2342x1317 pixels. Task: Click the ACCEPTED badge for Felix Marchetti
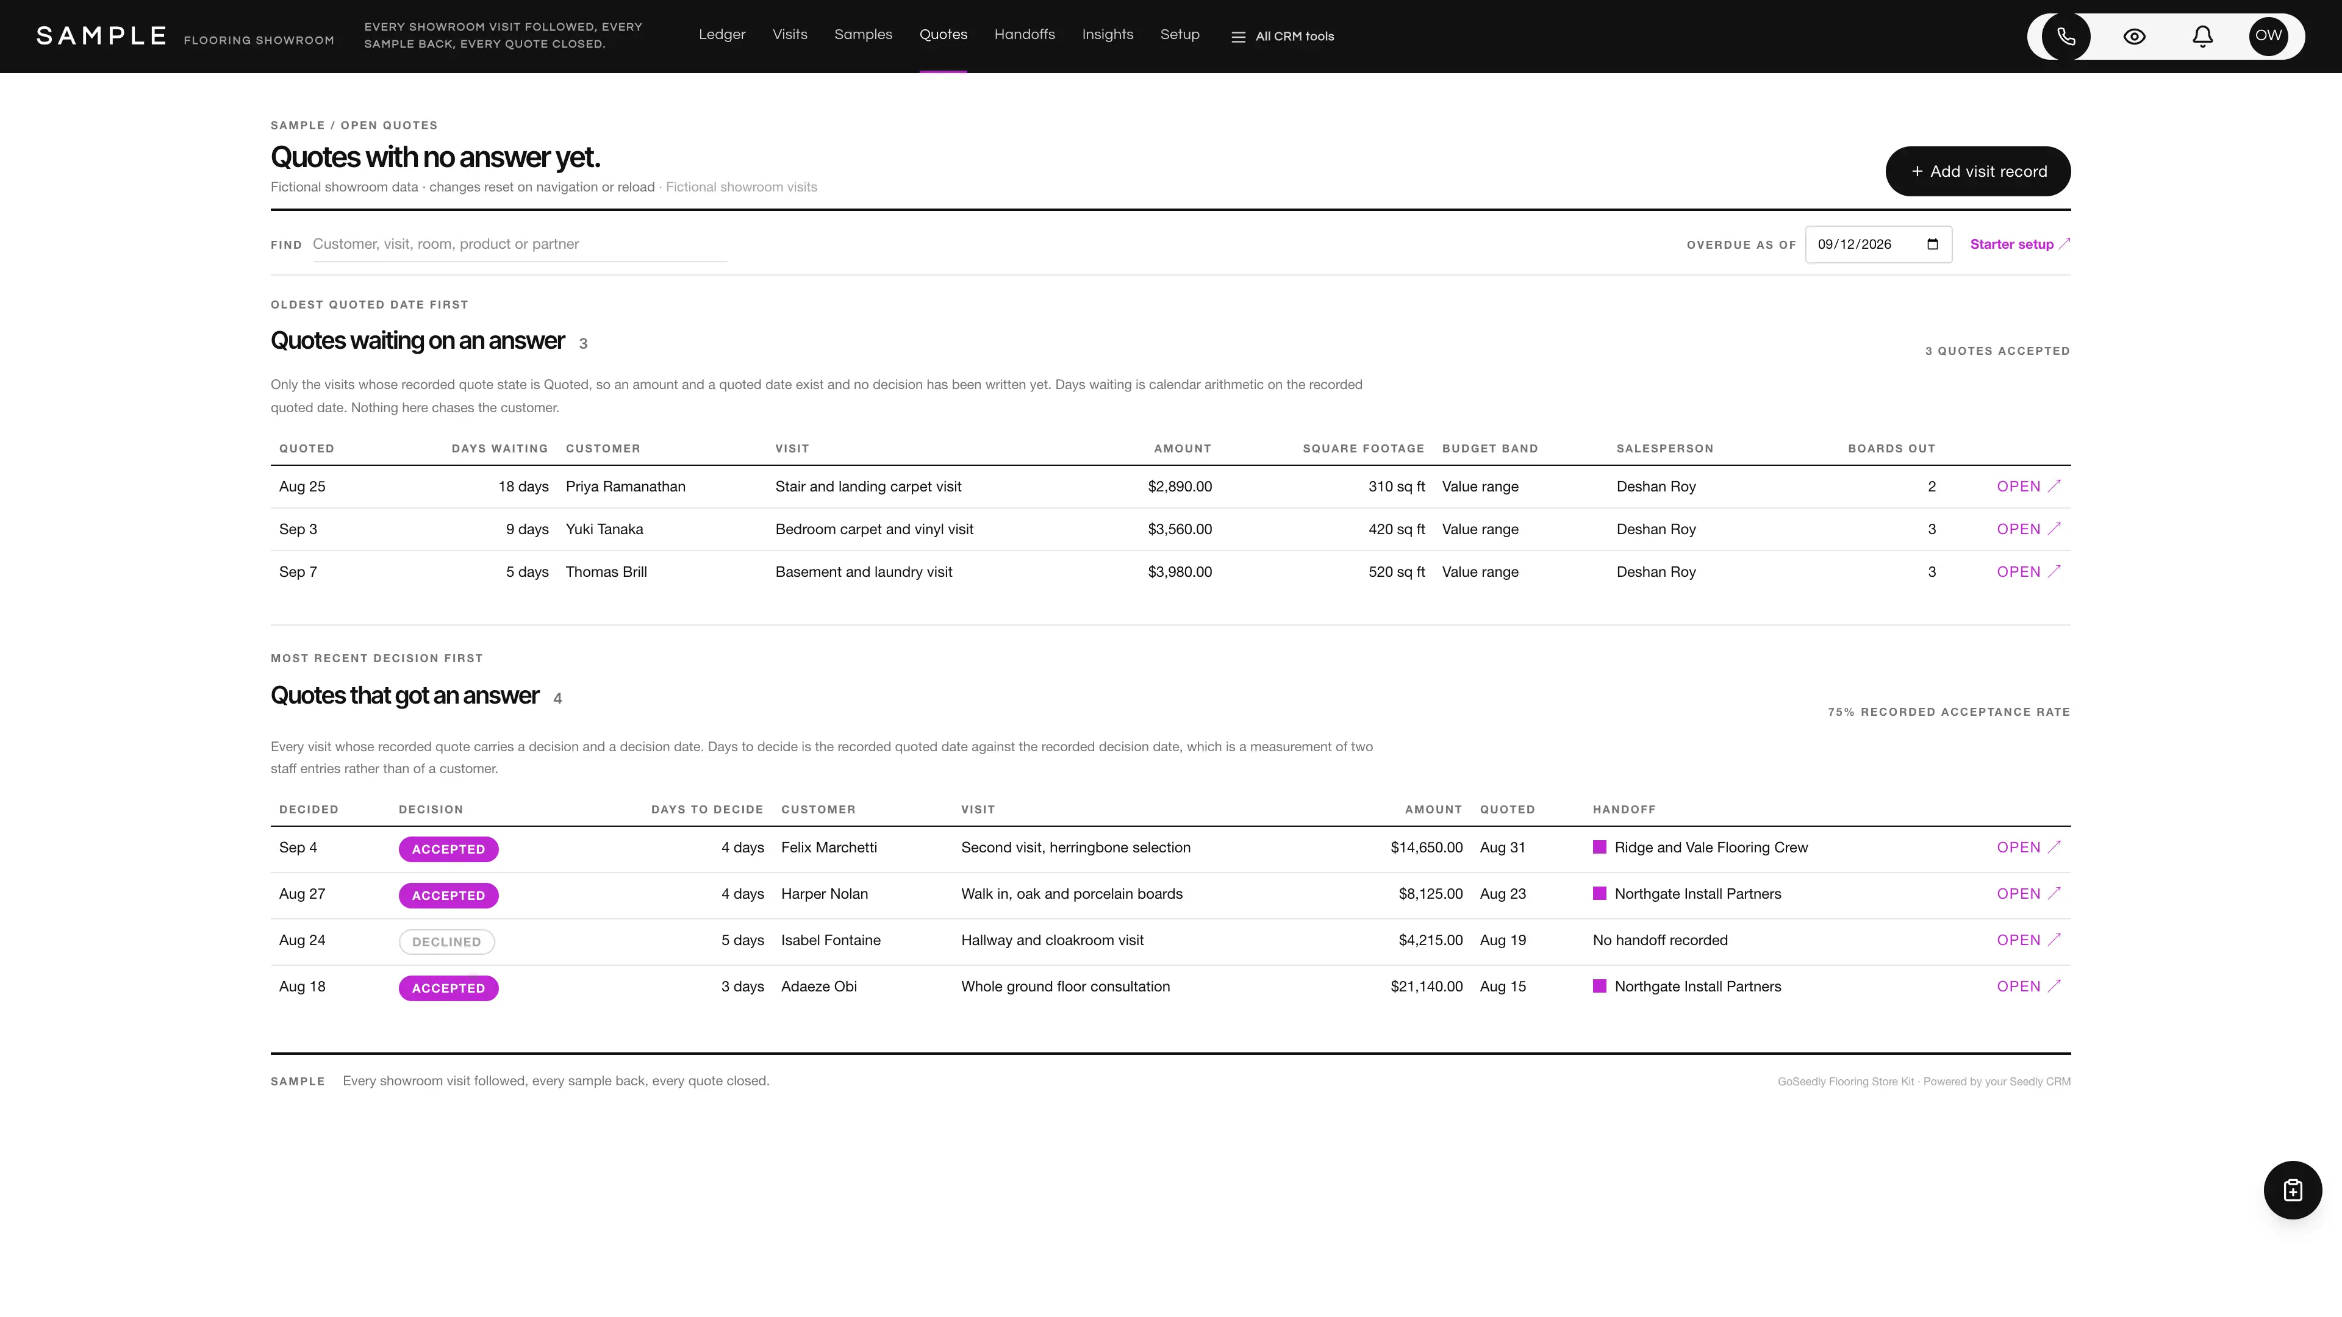coord(448,849)
